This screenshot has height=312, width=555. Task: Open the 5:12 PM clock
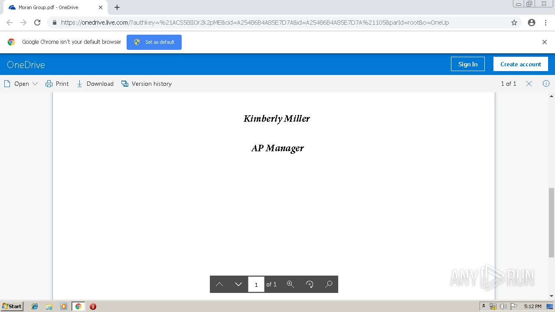tap(532, 306)
